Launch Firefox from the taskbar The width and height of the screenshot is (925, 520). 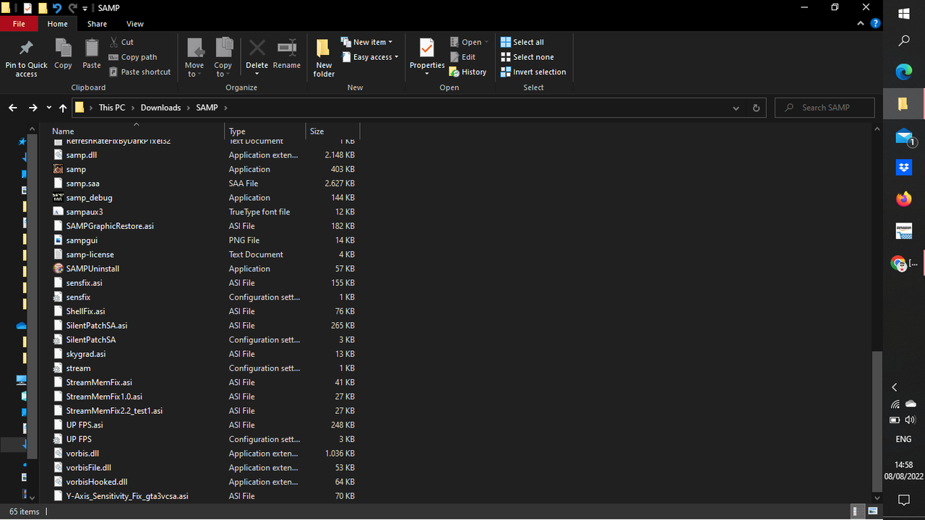click(904, 199)
